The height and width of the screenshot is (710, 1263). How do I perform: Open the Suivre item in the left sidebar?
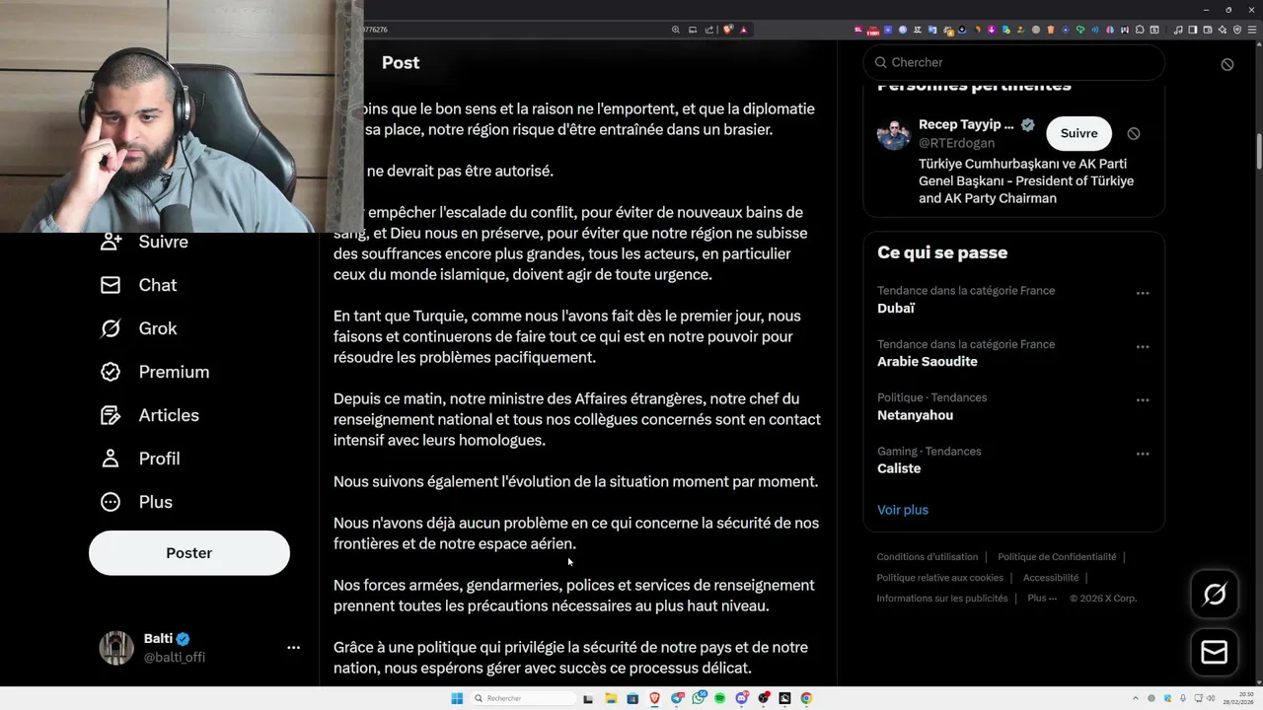pyautogui.click(x=144, y=242)
